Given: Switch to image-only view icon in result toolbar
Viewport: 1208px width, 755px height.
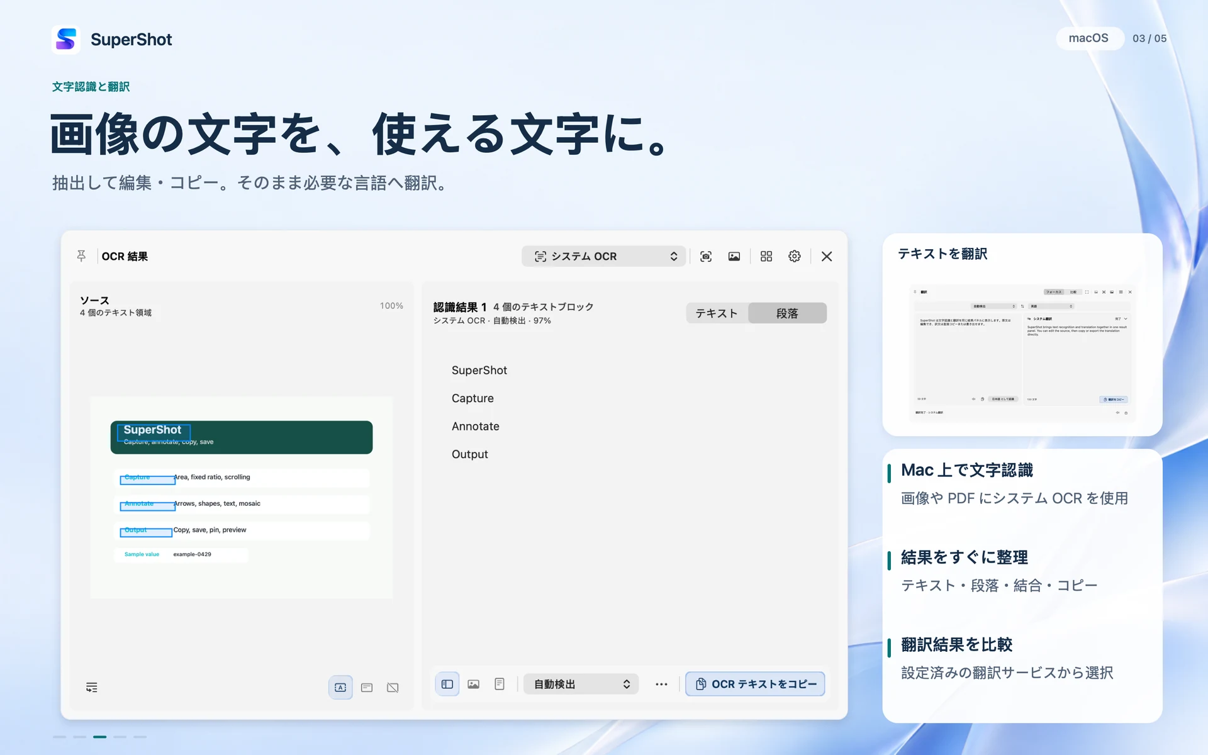Looking at the screenshot, I should point(474,684).
